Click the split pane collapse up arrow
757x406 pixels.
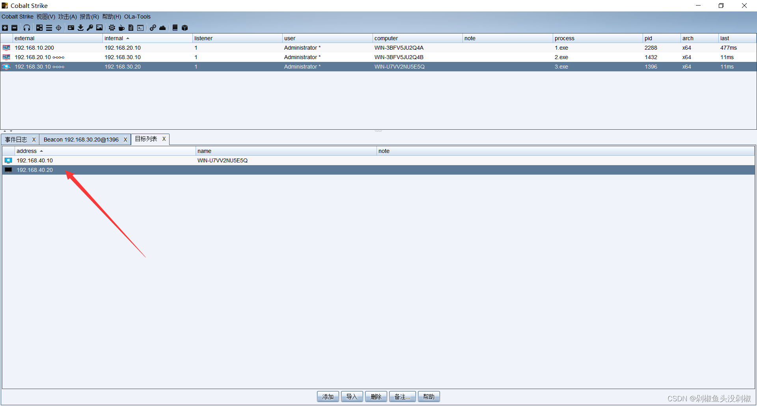pyautogui.click(x=5, y=131)
